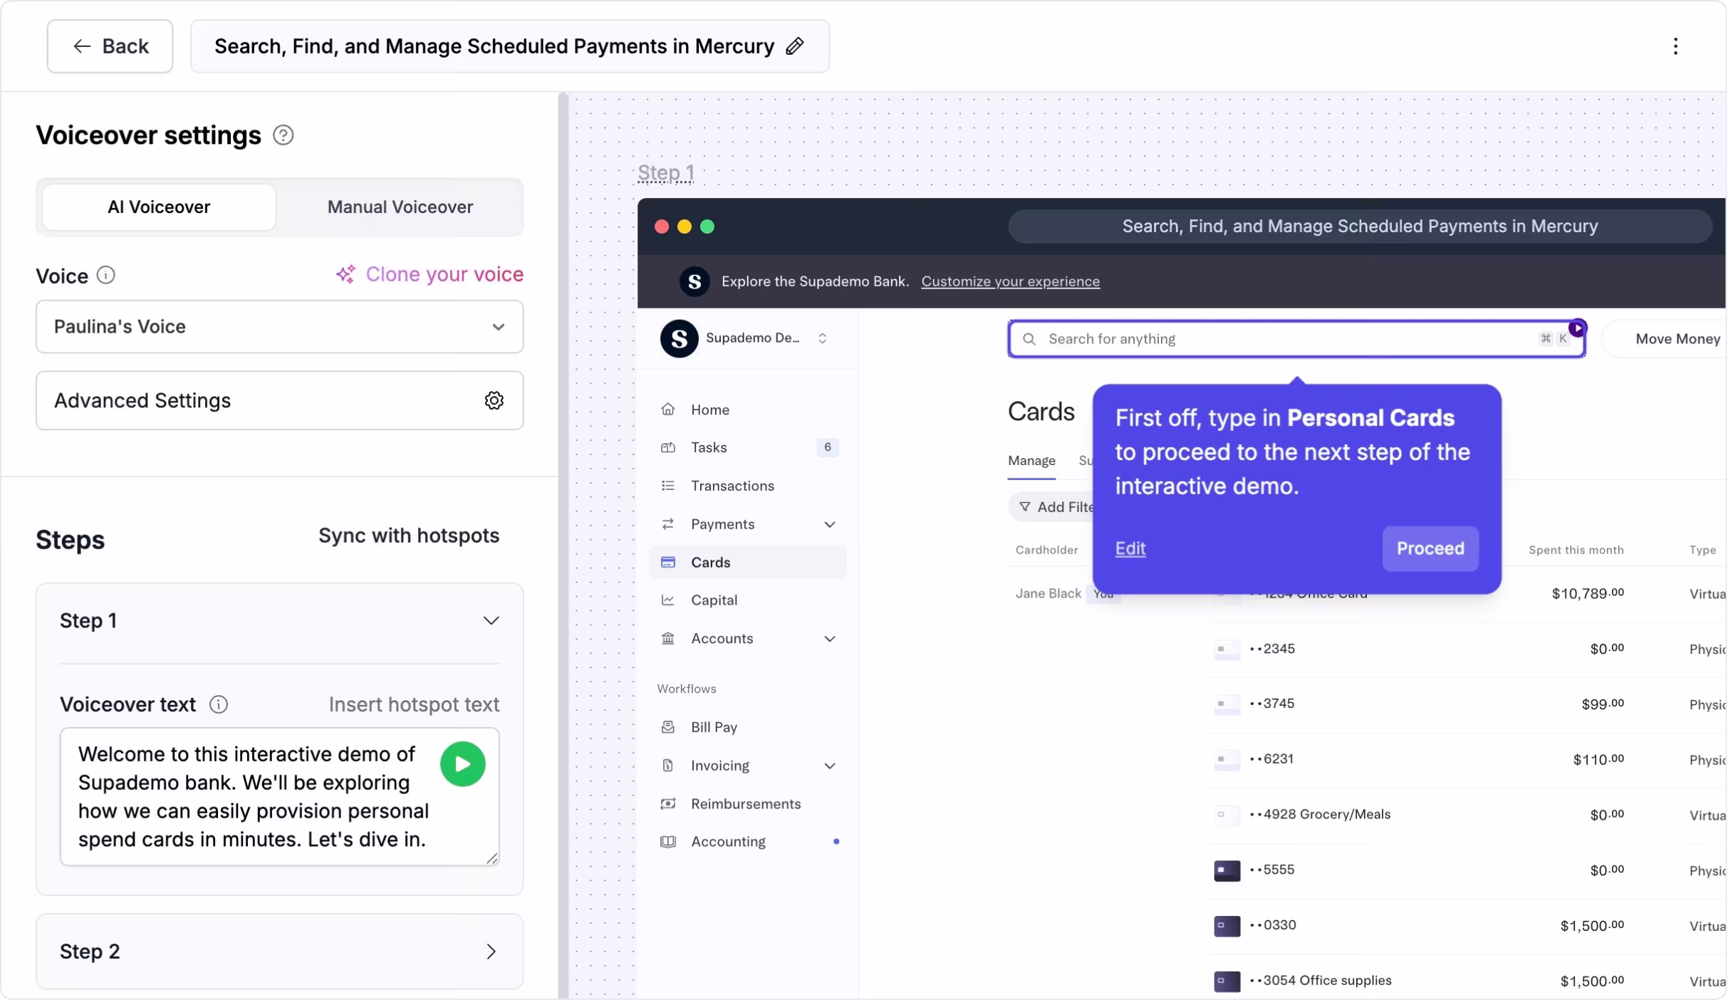Select the Manage tab under Cards

point(1031,461)
